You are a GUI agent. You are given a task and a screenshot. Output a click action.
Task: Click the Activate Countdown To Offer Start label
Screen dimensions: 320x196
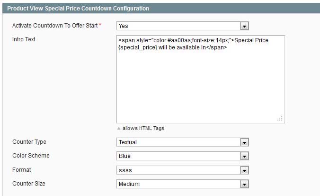(x=55, y=26)
